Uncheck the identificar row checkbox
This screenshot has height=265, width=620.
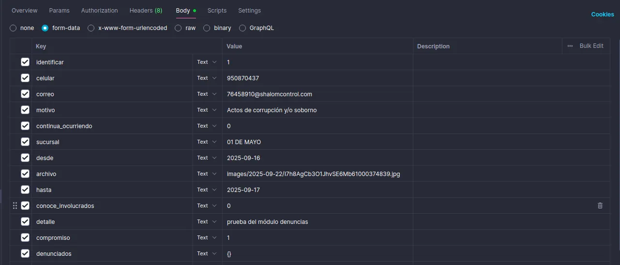pyautogui.click(x=25, y=62)
